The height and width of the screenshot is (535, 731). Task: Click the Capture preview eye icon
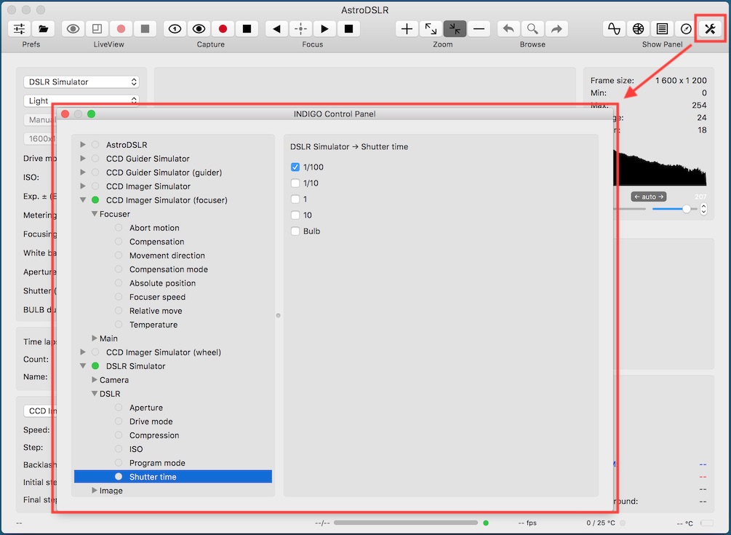(x=199, y=29)
